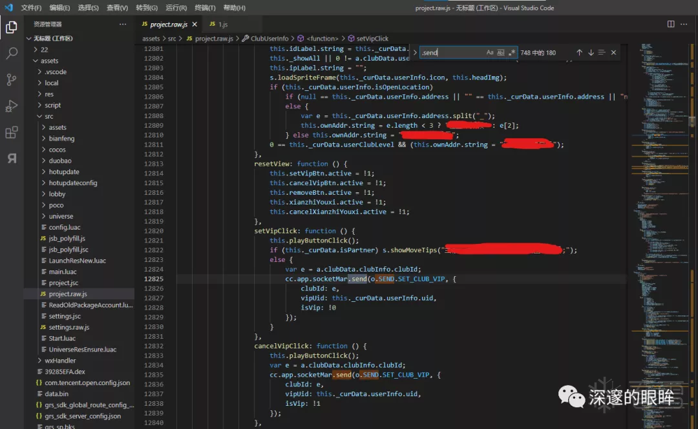Click the code minimap on the right
This screenshot has height=429, width=698.
coord(660,235)
